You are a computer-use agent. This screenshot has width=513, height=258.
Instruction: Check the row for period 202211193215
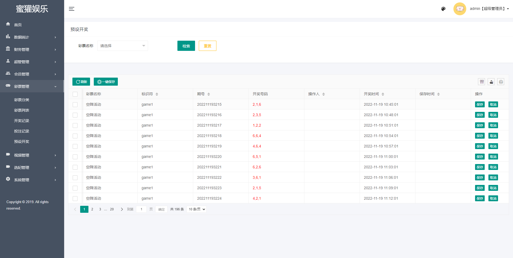click(75, 105)
